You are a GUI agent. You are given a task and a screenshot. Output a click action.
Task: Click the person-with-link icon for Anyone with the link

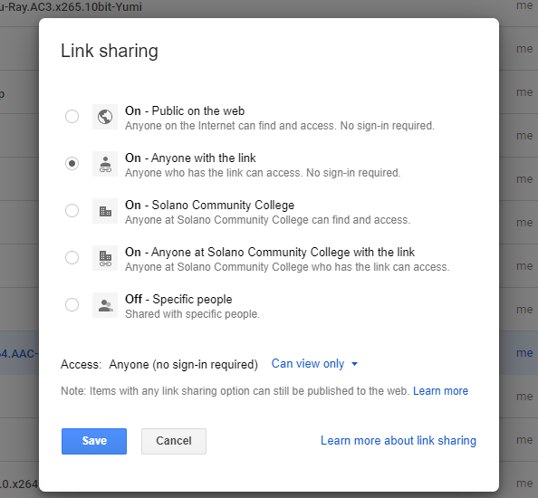tap(105, 164)
